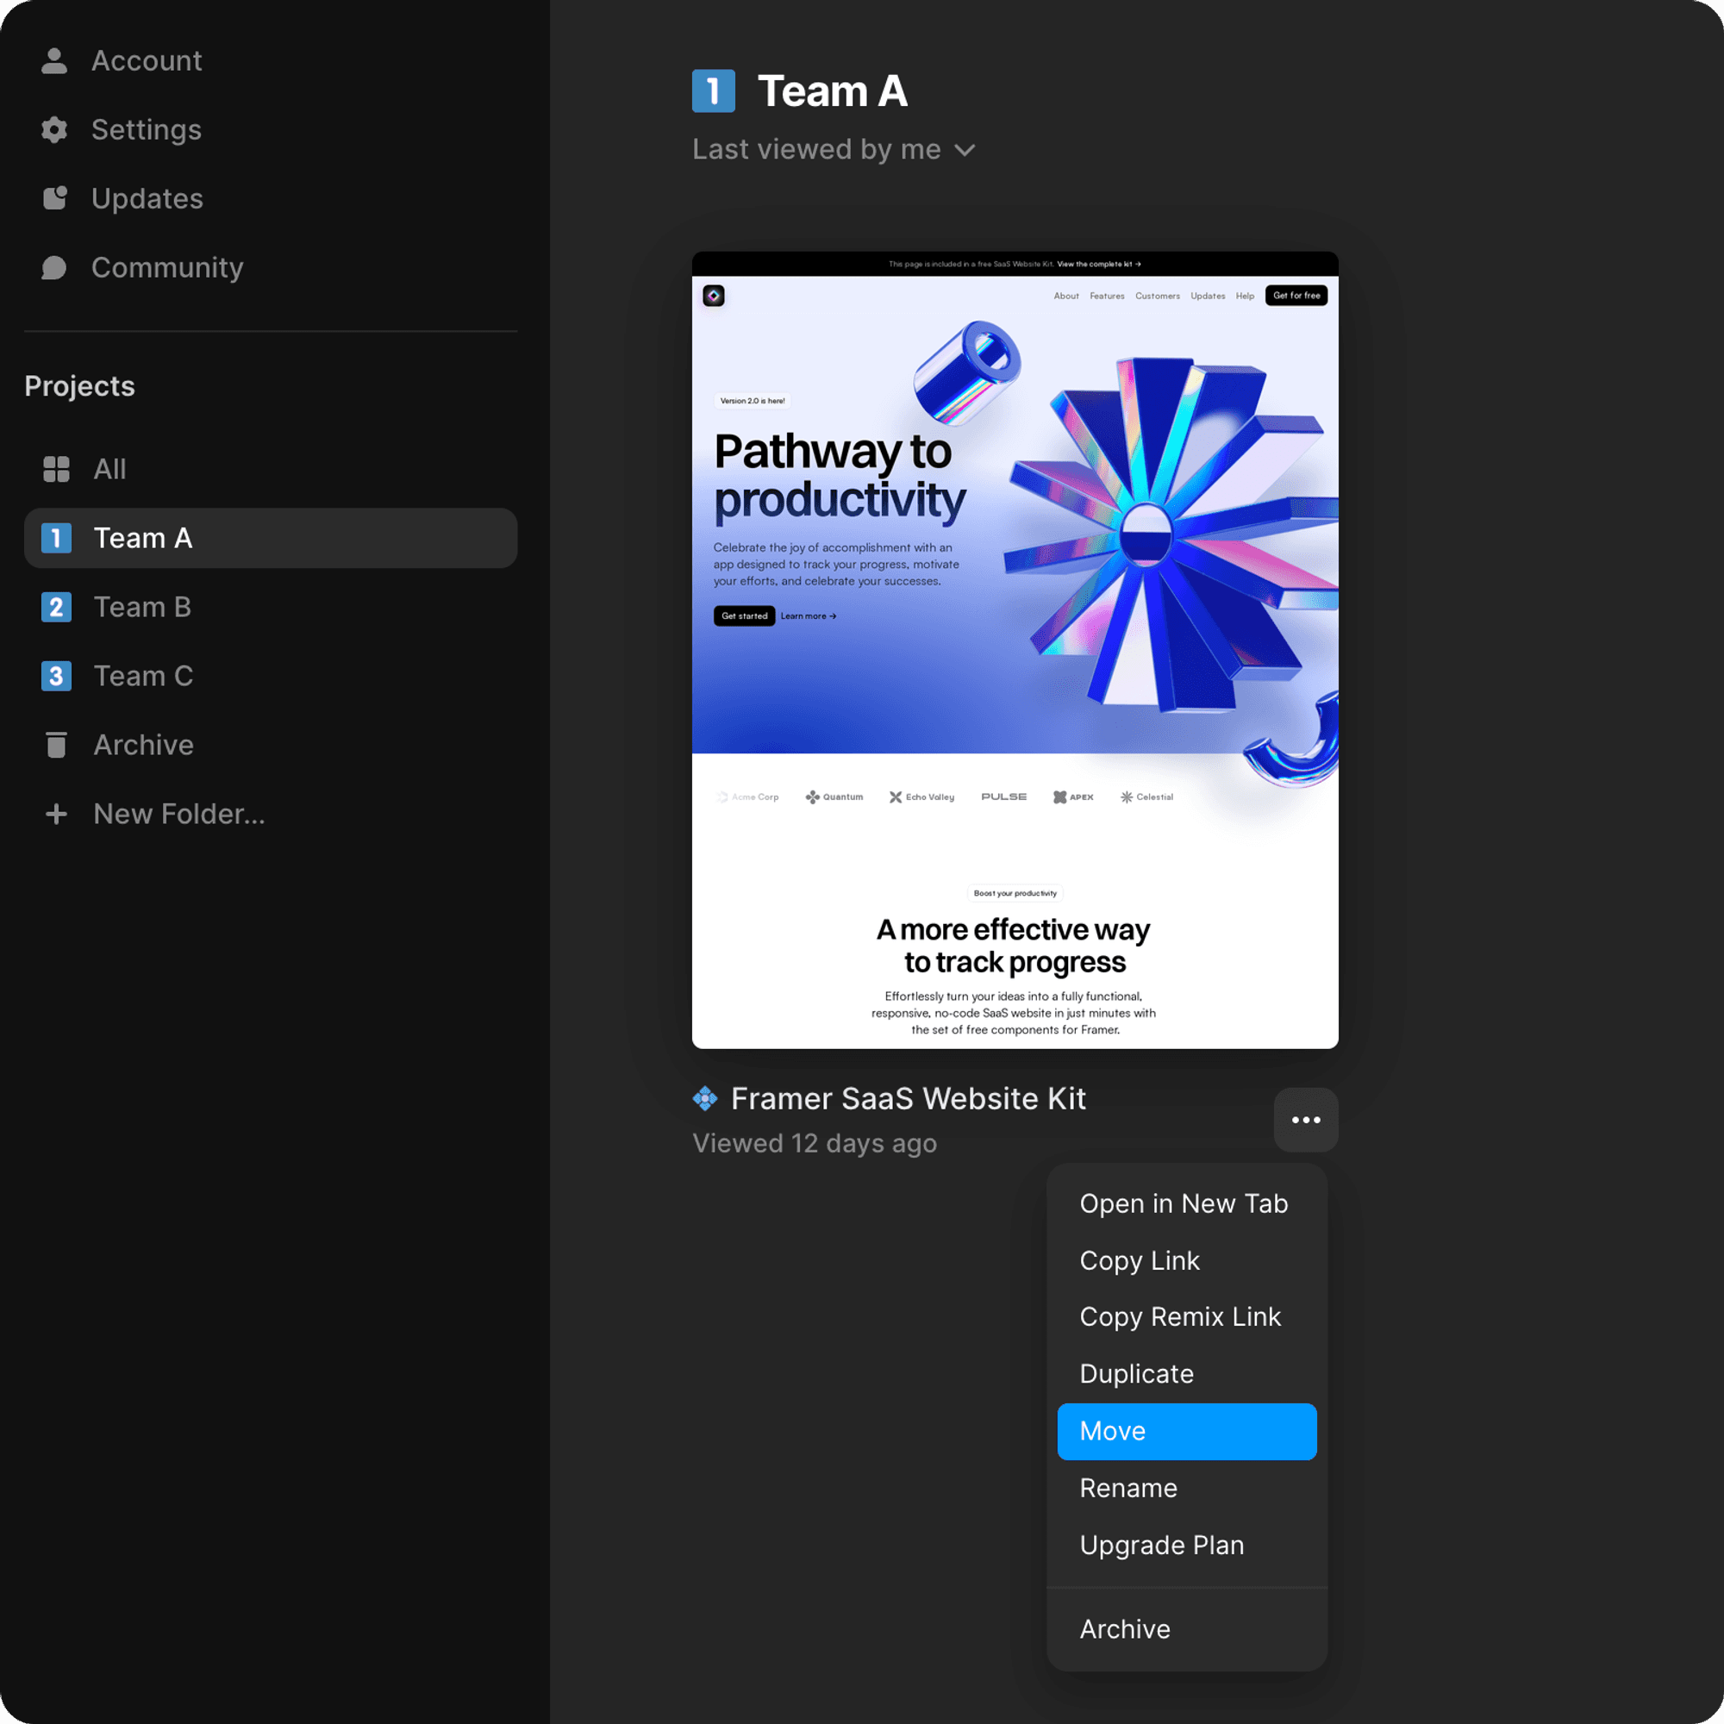Click the Team C number 3 icon

point(56,677)
